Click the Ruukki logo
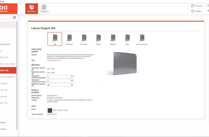 (9, 9)
